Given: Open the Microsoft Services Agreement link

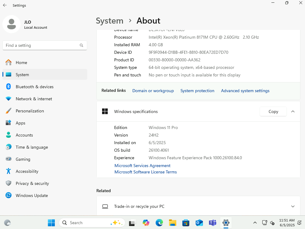Looking at the screenshot, I should (142, 166).
